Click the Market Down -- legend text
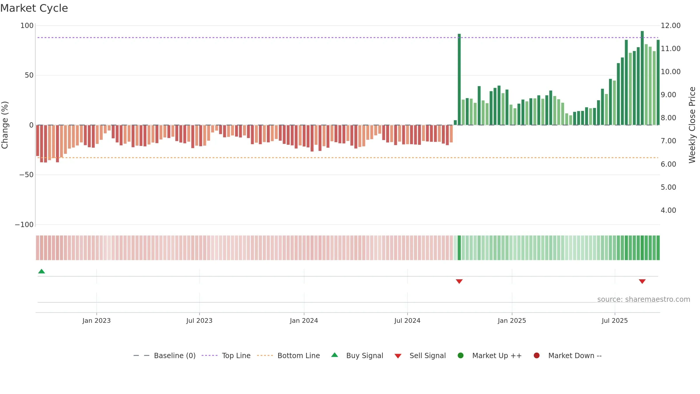Viewport: 700px width, 394px height. (x=575, y=356)
